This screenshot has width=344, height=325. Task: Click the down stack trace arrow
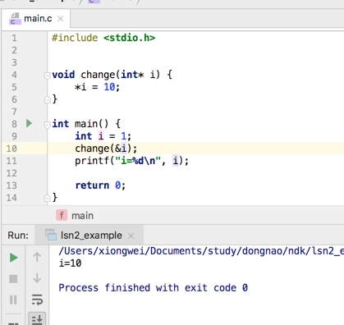tap(37, 278)
